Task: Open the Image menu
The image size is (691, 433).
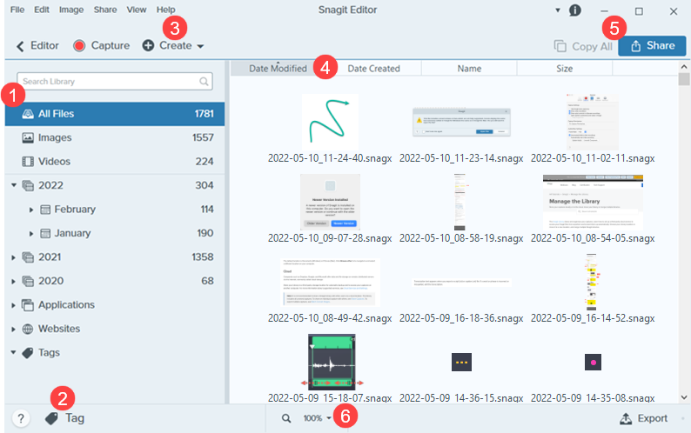Action: click(x=71, y=10)
